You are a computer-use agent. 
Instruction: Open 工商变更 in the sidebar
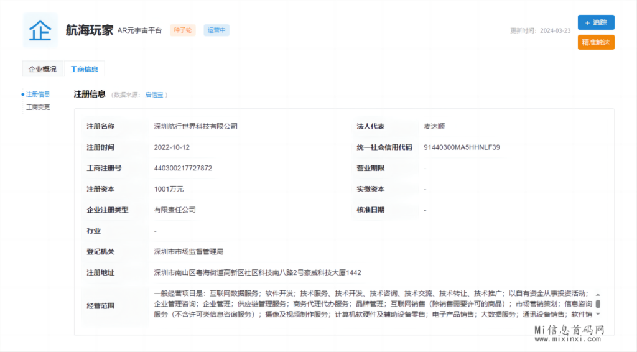point(38,107)
